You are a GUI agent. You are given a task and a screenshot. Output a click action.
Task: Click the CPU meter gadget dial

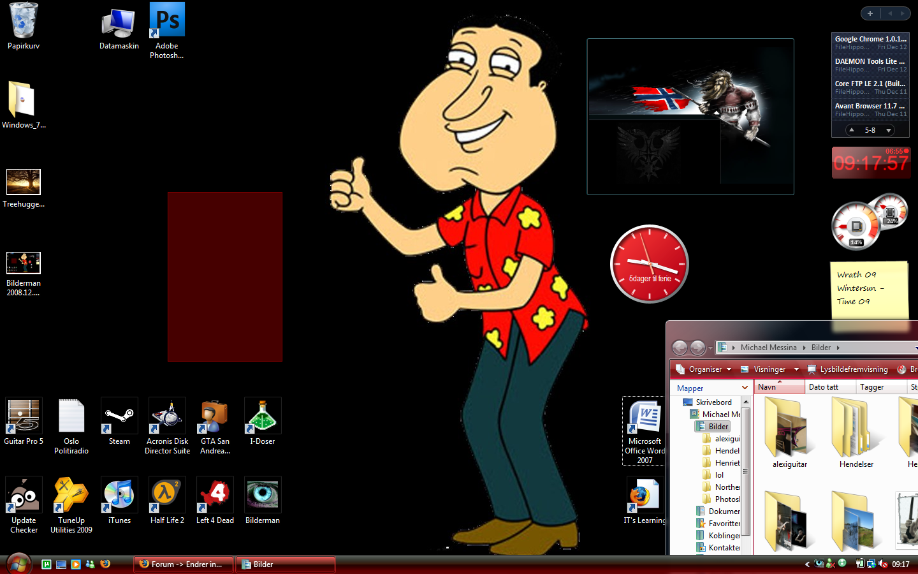click(x=856, y=226)
